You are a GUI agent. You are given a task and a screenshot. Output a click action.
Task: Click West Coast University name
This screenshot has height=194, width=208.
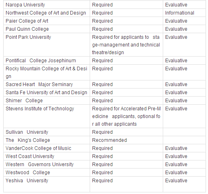point(30,156)
